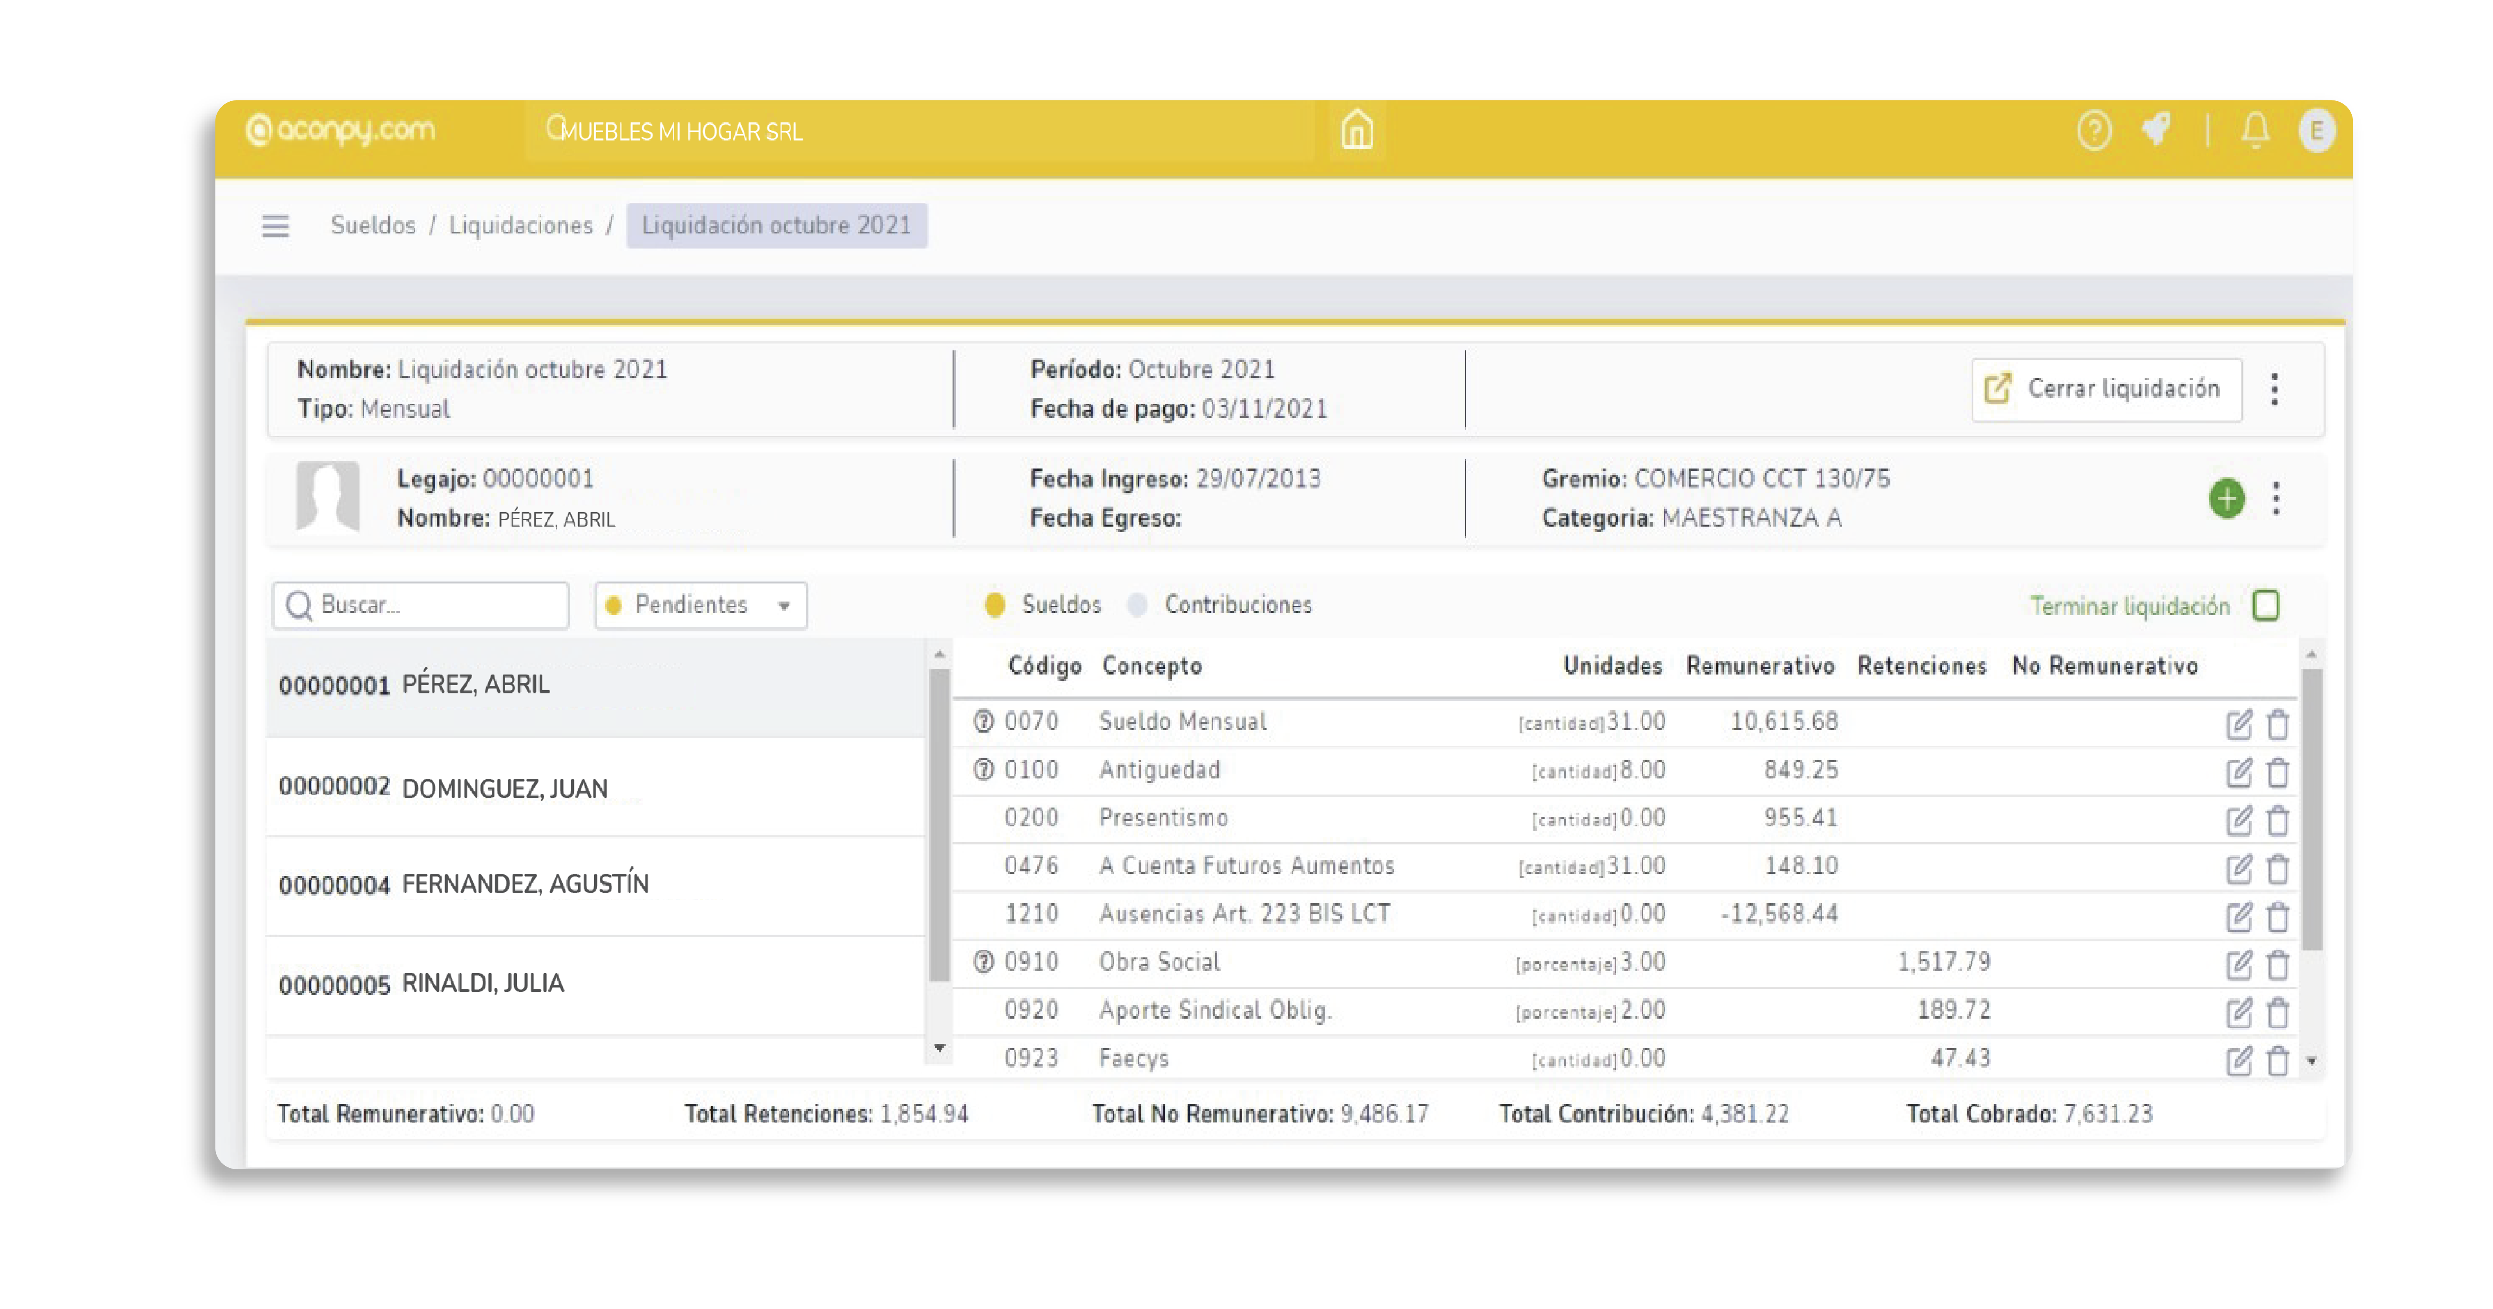Show help for code 0910 Obra Social
The height and width of the screenshot is (1309, 2493).
983,962
